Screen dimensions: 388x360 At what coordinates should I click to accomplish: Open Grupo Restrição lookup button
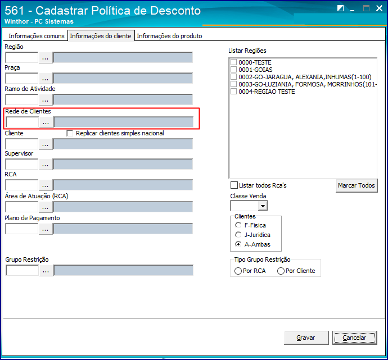pos(46,270)
